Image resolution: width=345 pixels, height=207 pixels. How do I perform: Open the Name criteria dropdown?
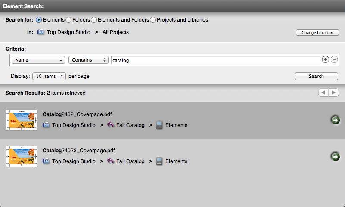(38, 60)
